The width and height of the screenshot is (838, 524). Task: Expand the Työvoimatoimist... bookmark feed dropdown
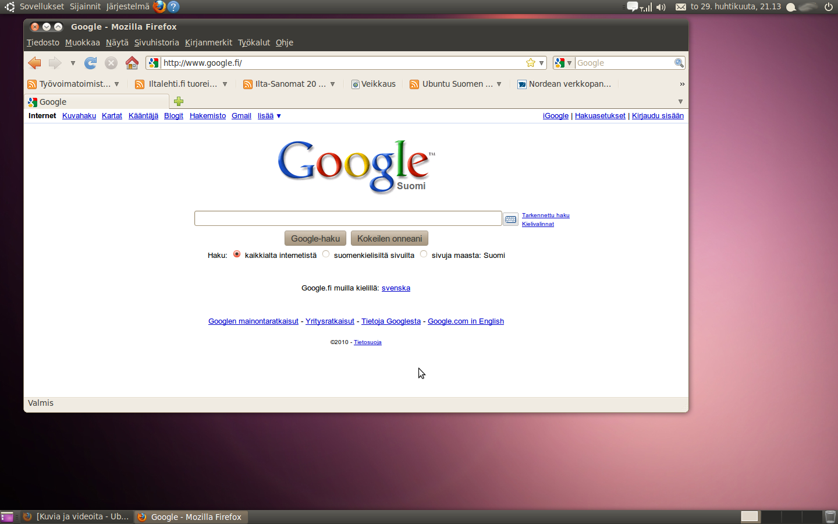coord(117,84)
